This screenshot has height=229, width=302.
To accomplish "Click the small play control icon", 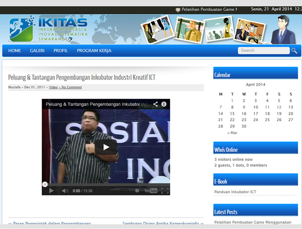I will click(x=51, y=191).
